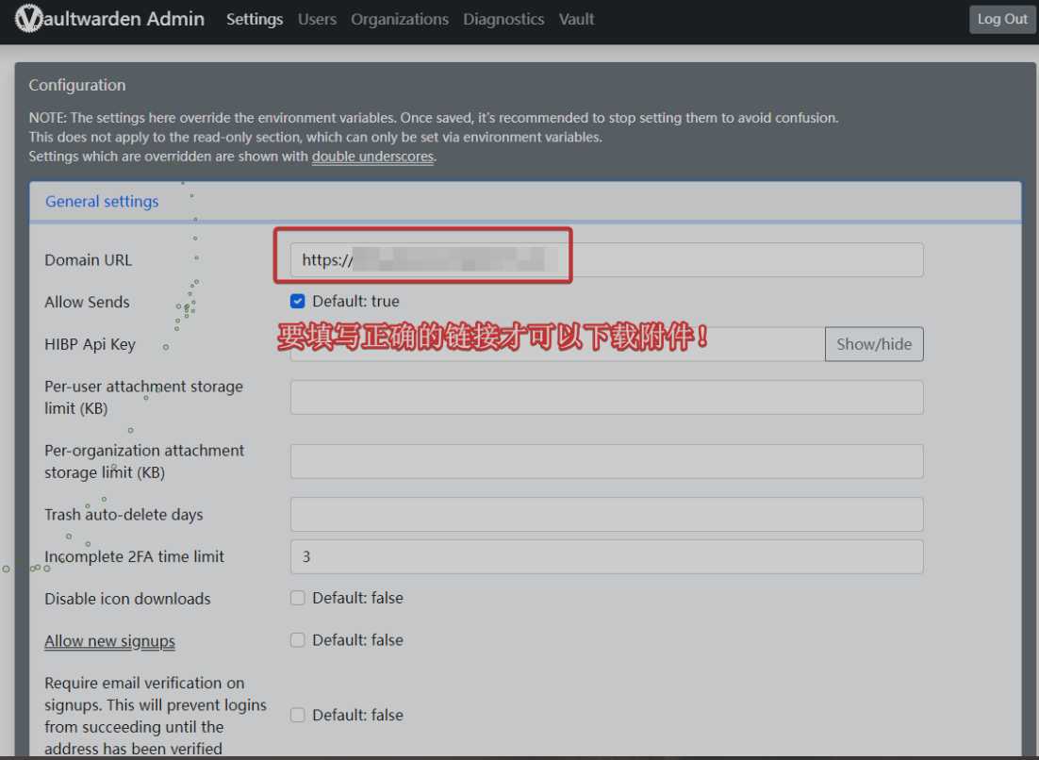The width and height of the screenshot is (1039, 760).
Task: Click the Per-organization attachment storage limit field
Action: [606, 461]
